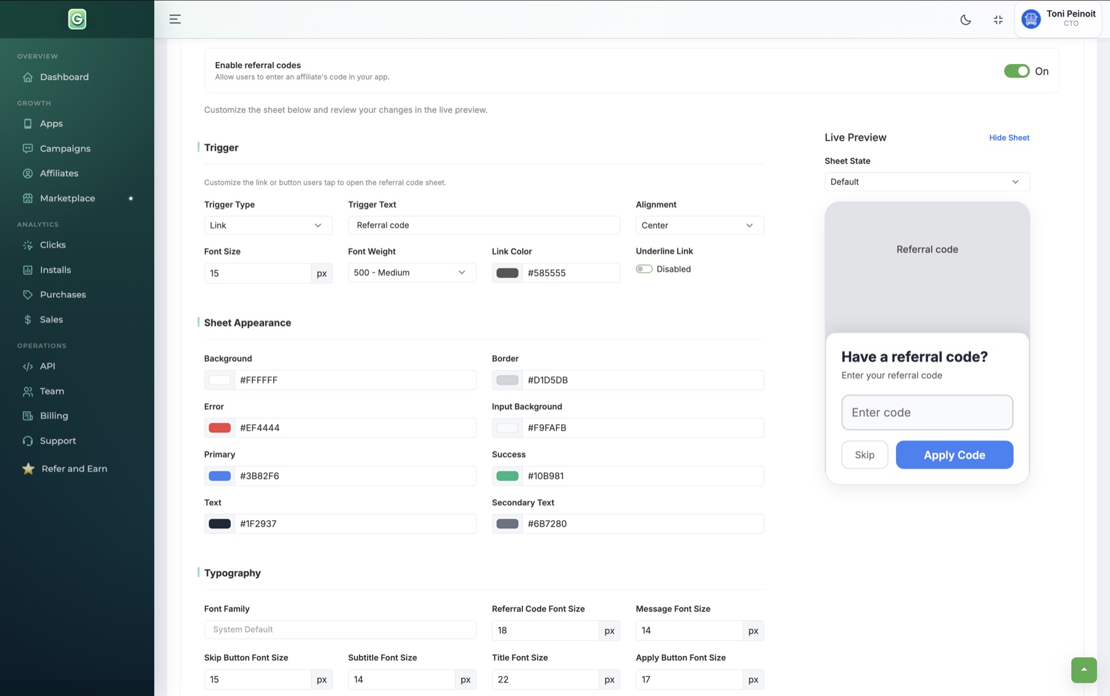The image size is (1110, 696).
Task: Click the Clicks analytics icon
Action: click(28, 245)
